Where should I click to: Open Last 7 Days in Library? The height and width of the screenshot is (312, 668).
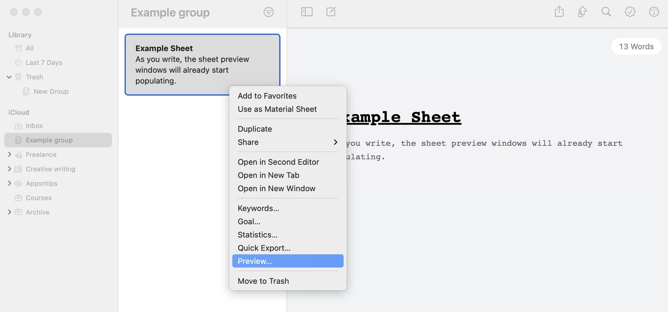[x=44, y=63]
